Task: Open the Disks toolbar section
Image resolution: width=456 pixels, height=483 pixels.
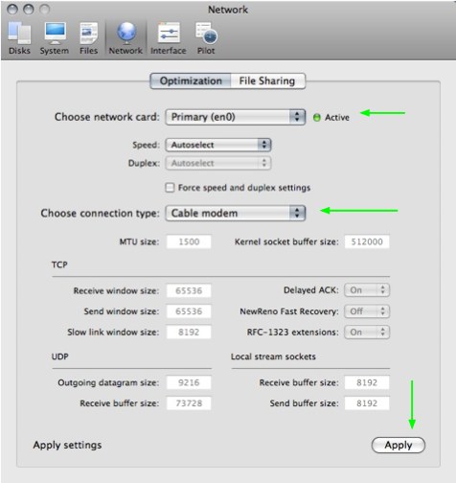Action: tap(19, 38)
